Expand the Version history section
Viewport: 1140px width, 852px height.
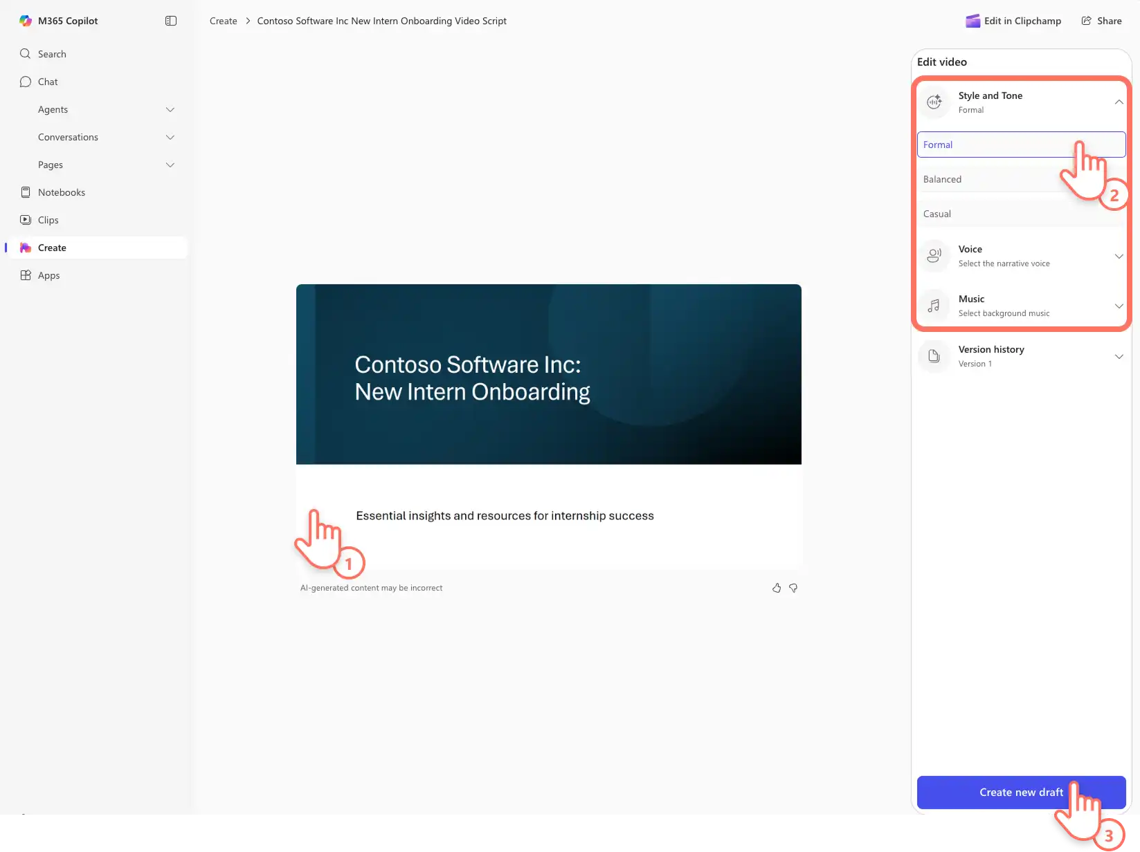(1021, 356)
